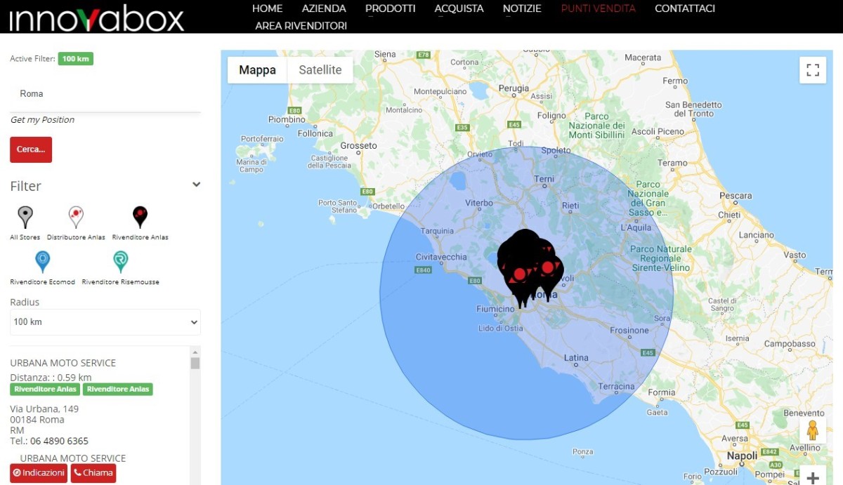843x485 pixels.
Task: Click the Rieti label on the map
Action: [x=570, y=206]
